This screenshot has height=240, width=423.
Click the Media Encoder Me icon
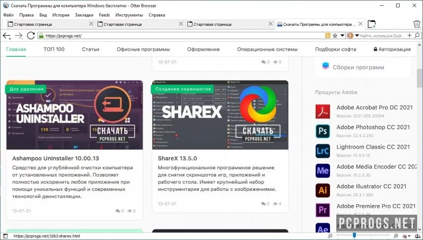(323, 170)
